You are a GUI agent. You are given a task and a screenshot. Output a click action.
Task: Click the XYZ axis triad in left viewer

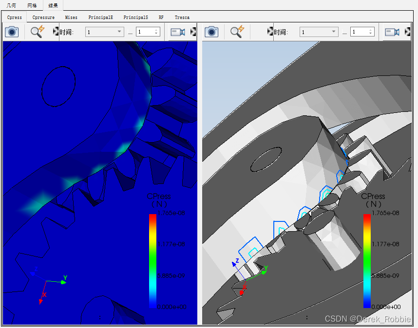(49, 285)
